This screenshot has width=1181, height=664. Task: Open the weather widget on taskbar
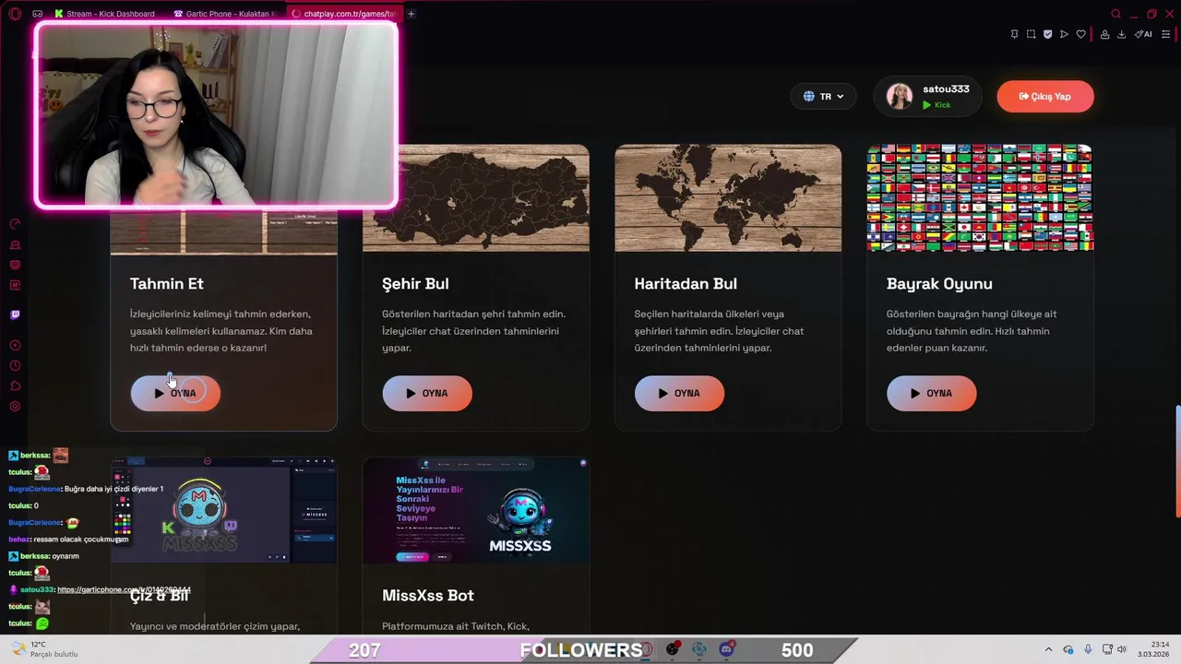click(x=43, y=649)
